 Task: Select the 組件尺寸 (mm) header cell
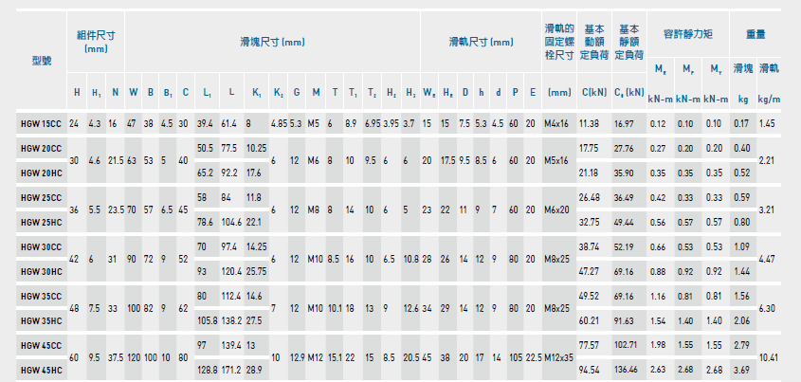97,41
